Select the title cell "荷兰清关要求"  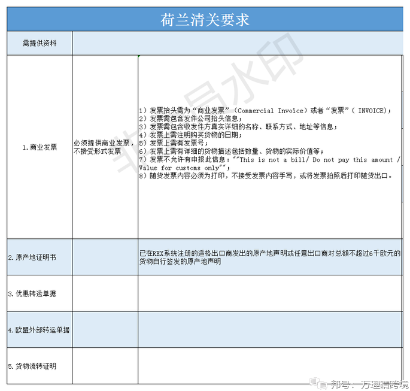(205, 19)
